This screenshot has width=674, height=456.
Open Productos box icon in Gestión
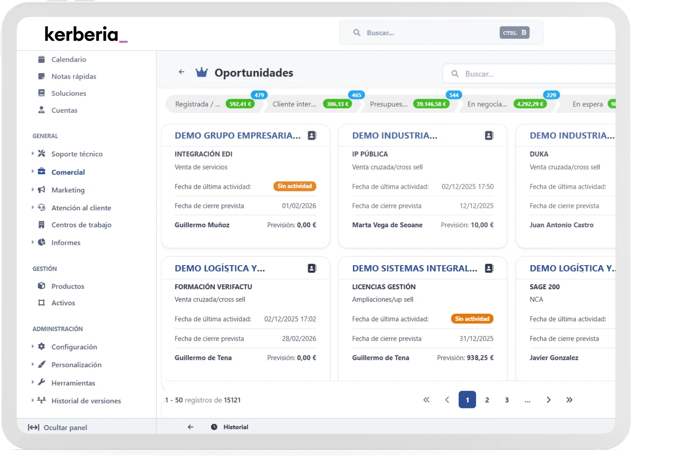41,286
